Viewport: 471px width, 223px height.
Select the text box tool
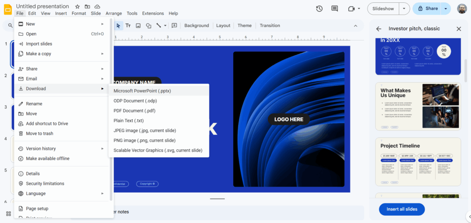point(128,26)
